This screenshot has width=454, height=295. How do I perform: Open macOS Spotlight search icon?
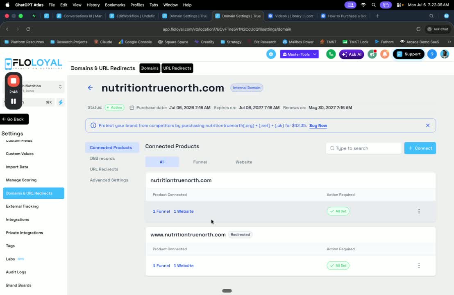(374, 5)
